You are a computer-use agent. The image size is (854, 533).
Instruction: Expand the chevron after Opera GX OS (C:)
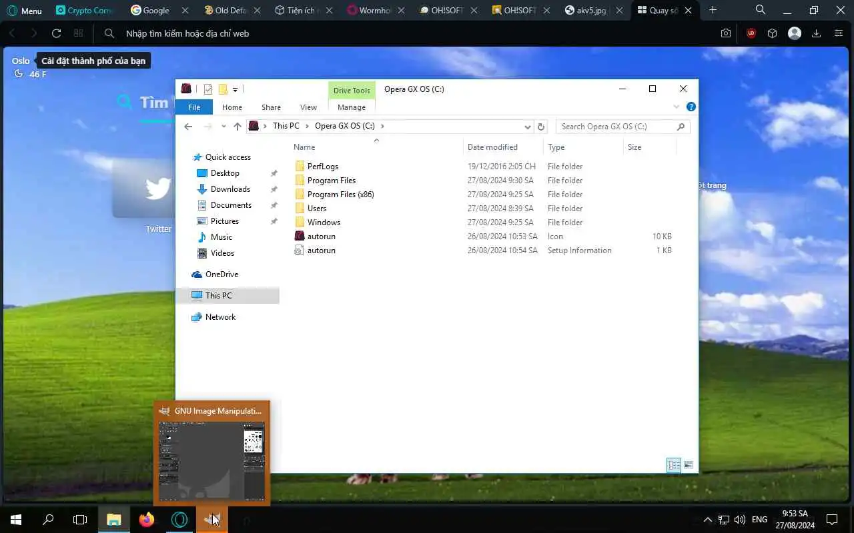[382, 126]
